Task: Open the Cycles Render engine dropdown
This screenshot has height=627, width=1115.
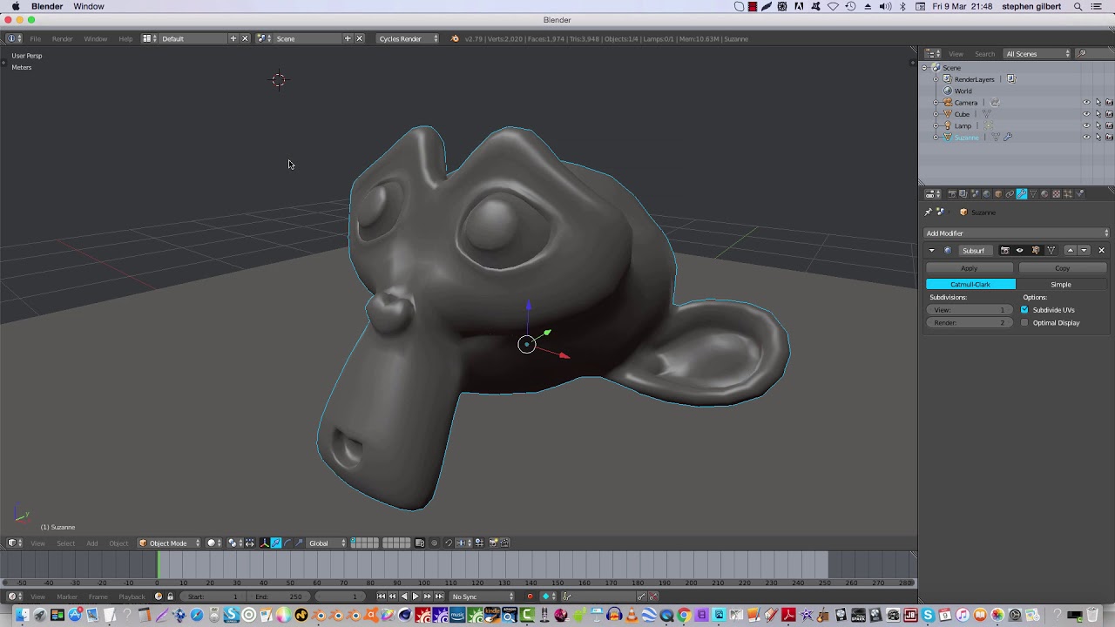Action: (x=408, y=38)
